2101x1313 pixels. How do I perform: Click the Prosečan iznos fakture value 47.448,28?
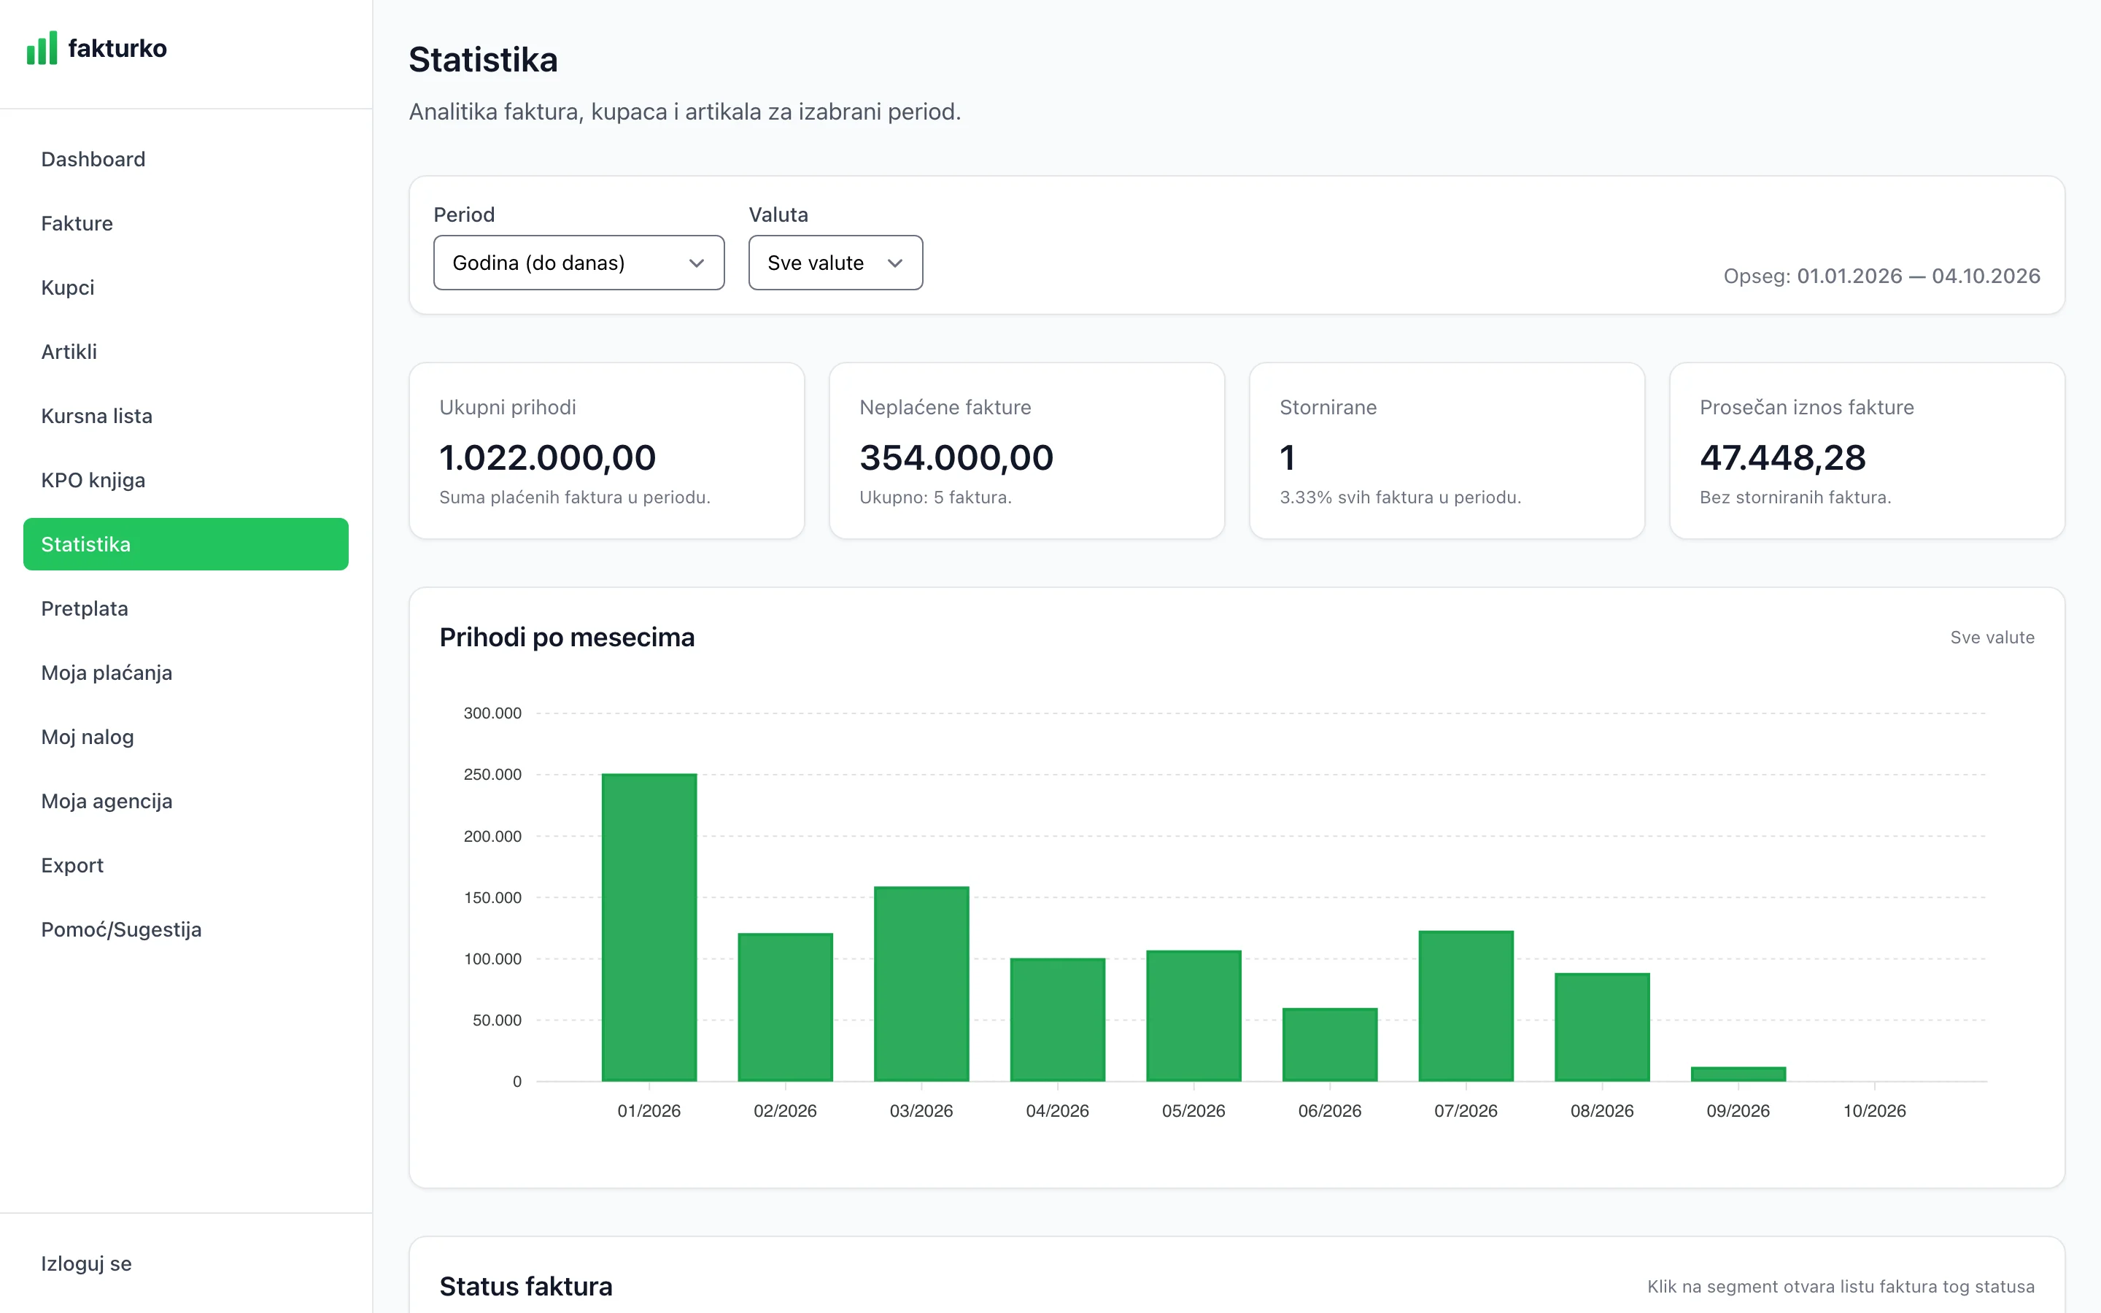(x=1782, y=457)
